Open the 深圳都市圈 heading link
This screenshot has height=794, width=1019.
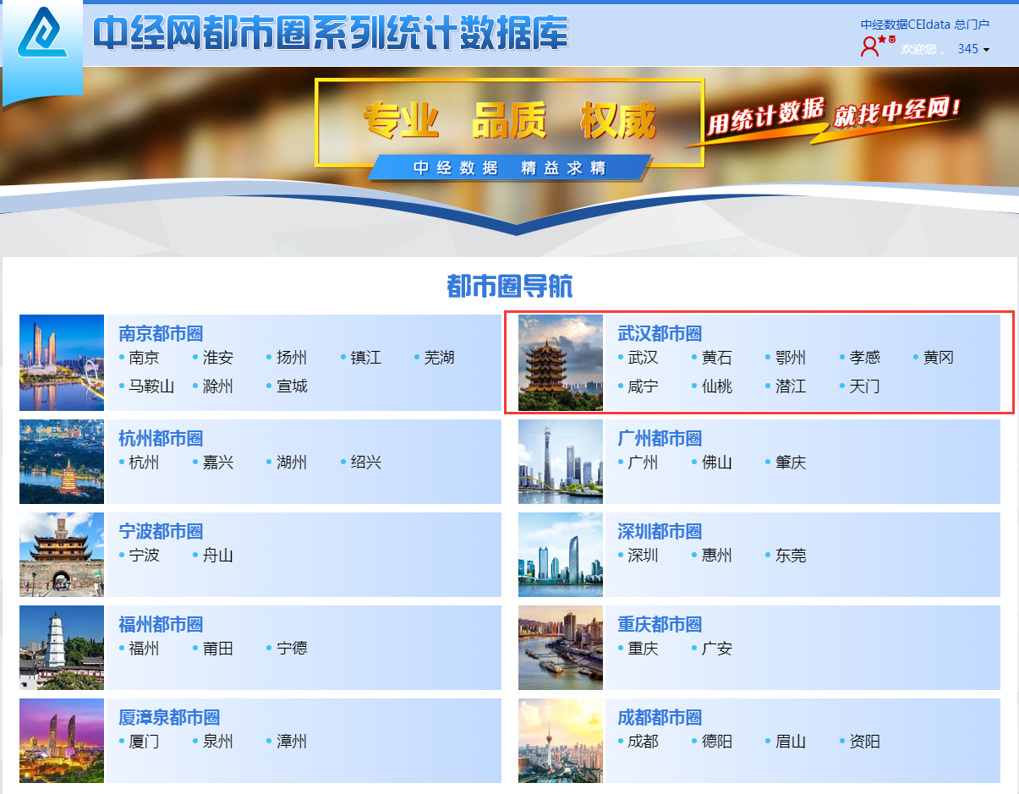coord(660,531)
